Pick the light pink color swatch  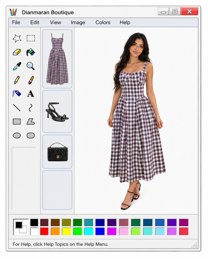pos(124,231)
